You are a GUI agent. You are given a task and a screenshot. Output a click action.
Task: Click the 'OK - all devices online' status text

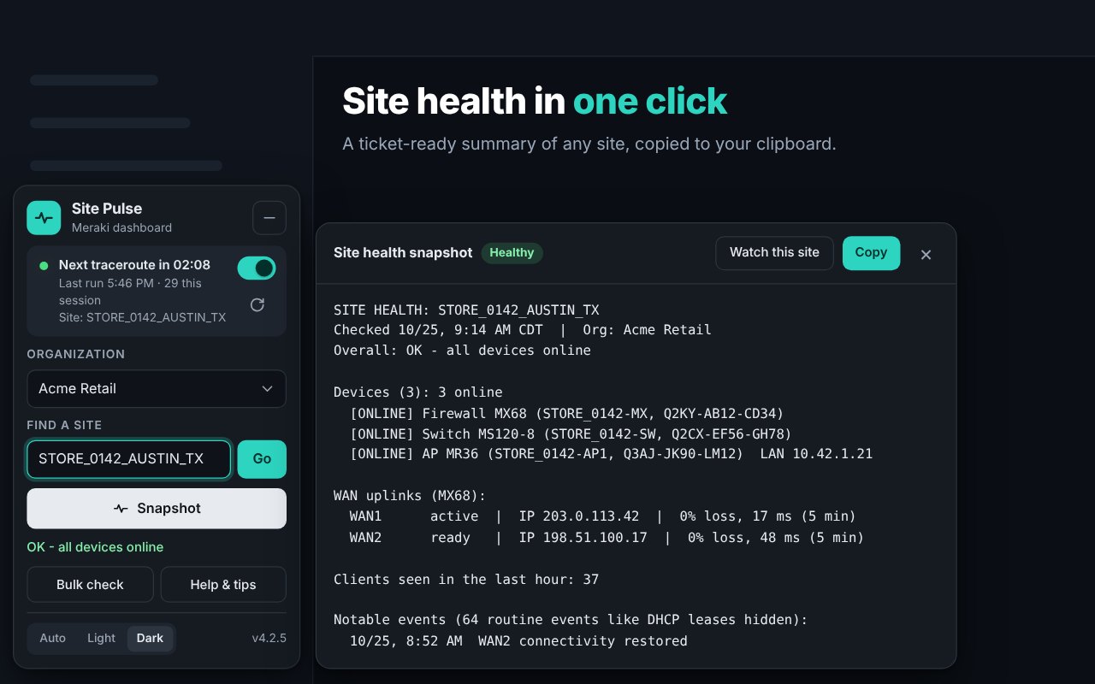(x=95, y=547)
